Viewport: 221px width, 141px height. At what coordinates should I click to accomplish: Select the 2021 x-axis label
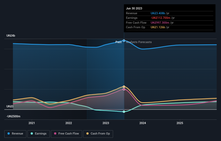32,123
